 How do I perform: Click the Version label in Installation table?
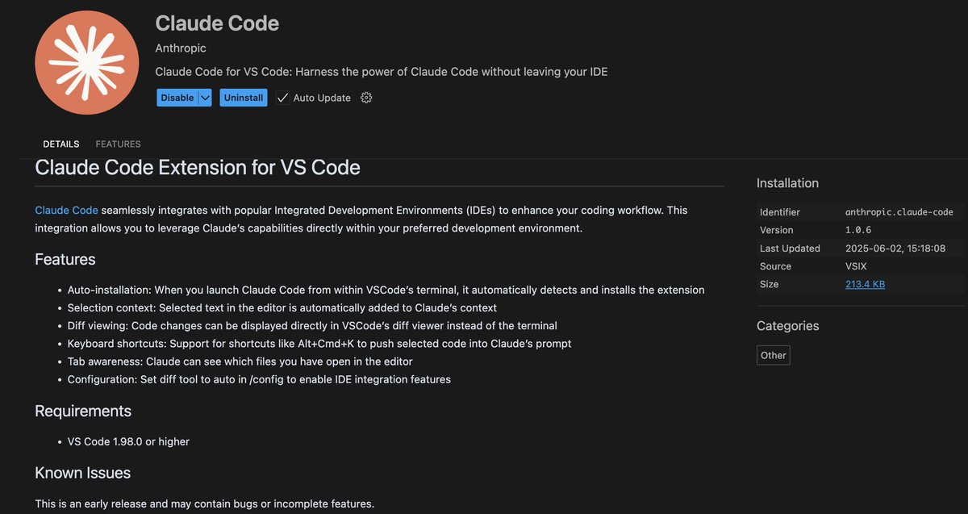coord(776,230)
